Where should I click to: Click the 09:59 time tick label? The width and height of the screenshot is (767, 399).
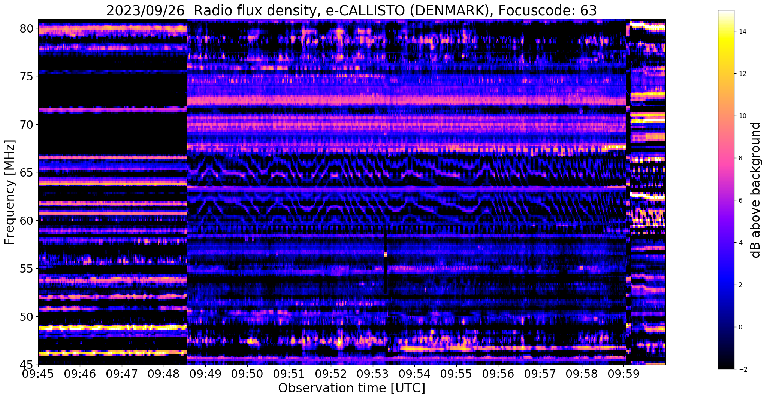(623, 374)
